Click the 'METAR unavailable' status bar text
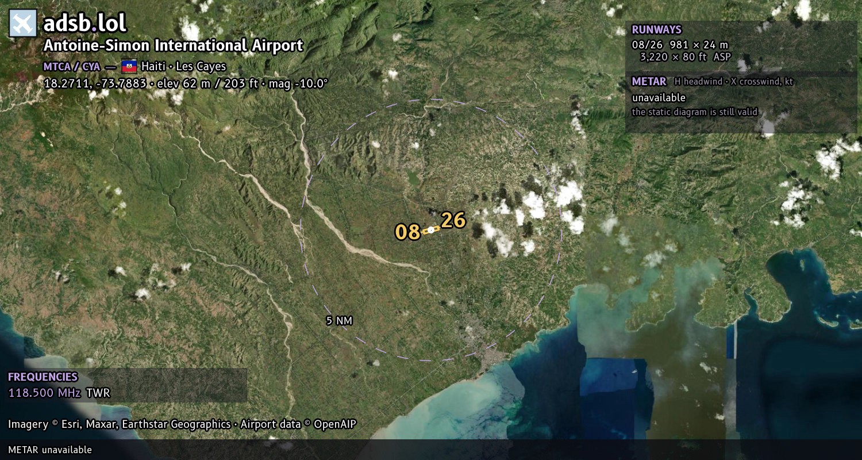Image resolution: width=862 pixels, height=460 pixels. [x=50, y=450]
